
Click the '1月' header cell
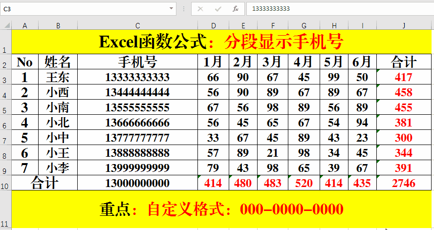tap(214, 62)
